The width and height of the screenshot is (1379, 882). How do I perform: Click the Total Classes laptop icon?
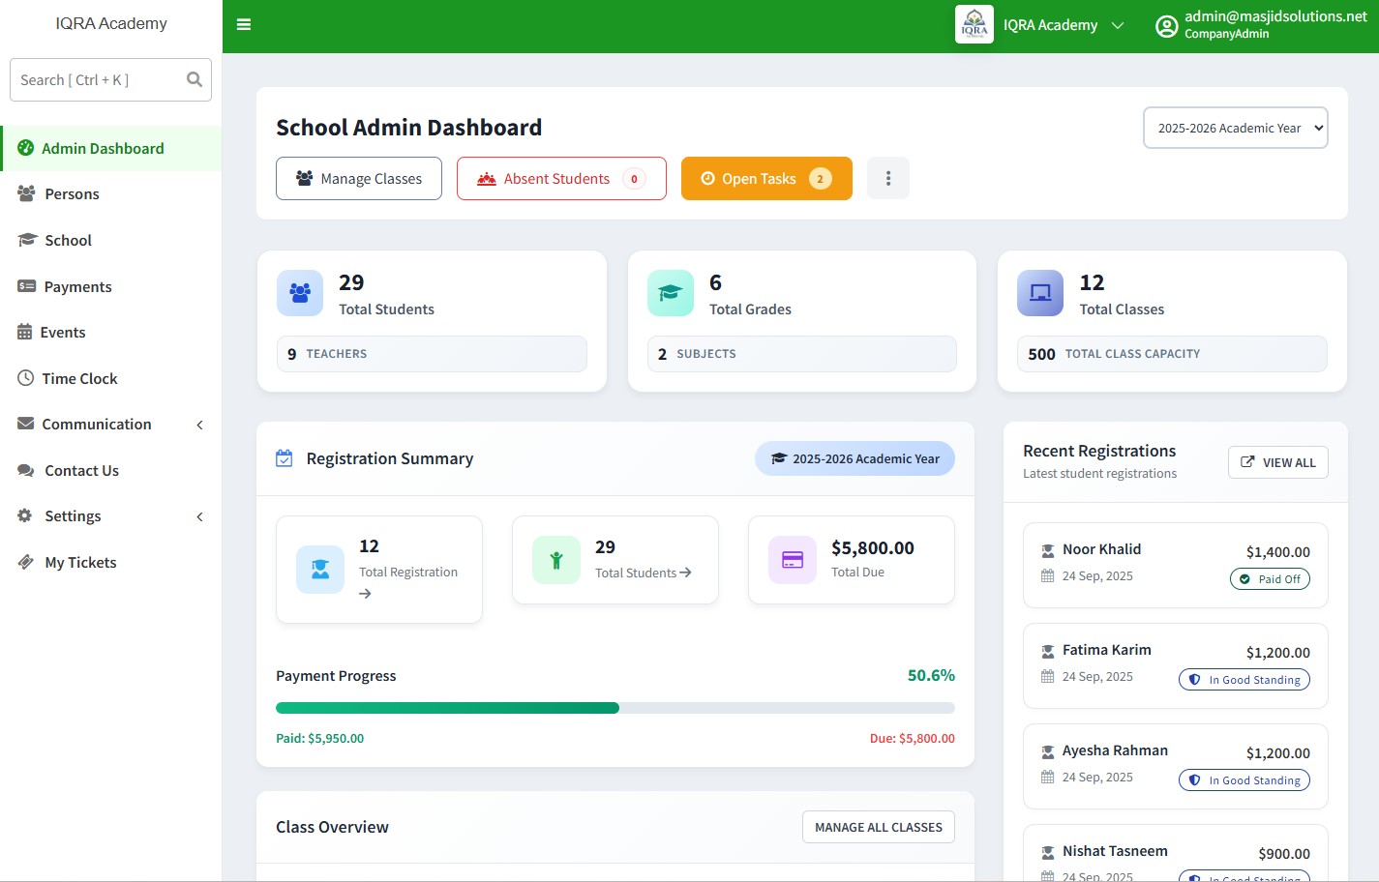point(1040,293)
